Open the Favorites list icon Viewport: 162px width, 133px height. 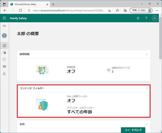(x=117, y=10)
